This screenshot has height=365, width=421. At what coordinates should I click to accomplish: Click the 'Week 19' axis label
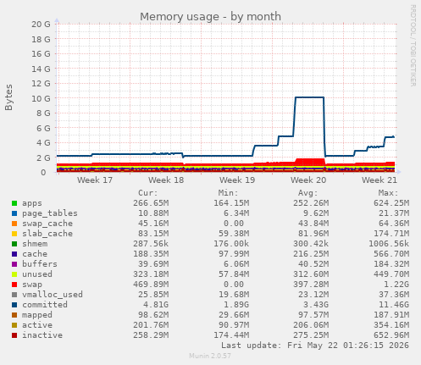point(237,180)
